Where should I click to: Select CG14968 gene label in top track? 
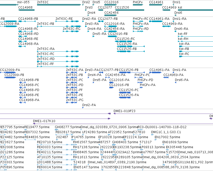(25, 7)
